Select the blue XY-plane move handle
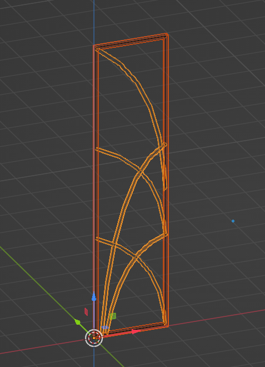Screen dimensions: 265x367 pyautogui.click(x=104, y=327)
